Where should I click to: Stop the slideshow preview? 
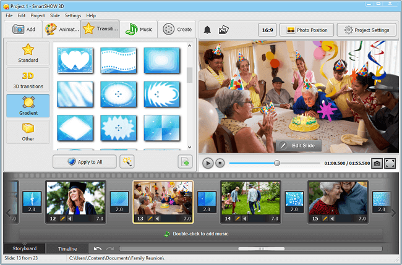pos(220,163)
